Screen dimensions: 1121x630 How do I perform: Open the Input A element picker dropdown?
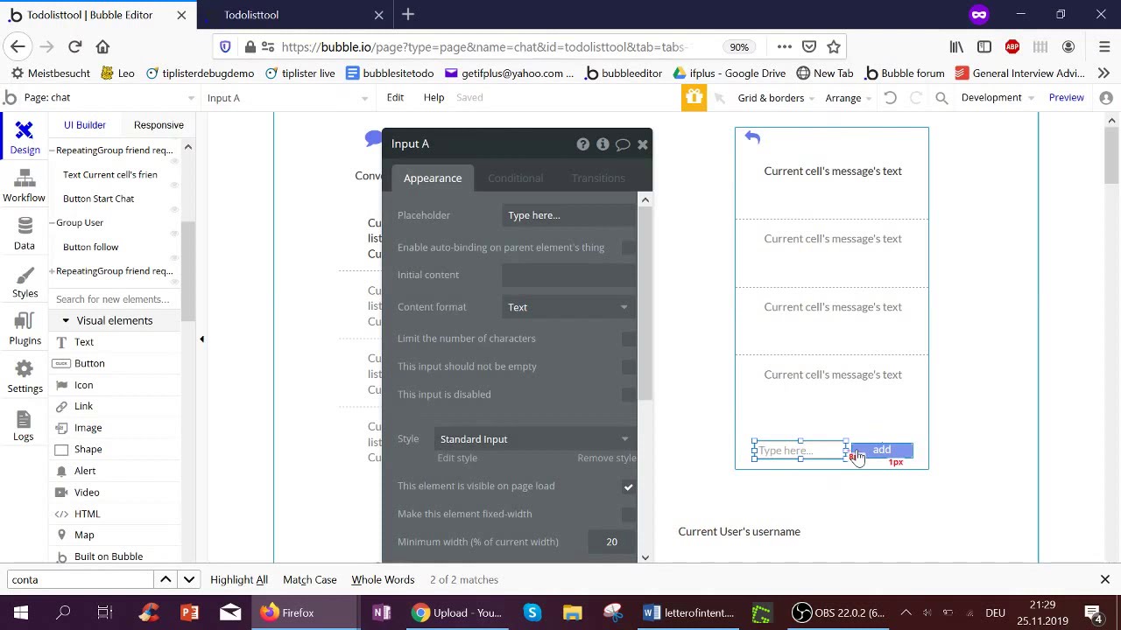click(x=288, y=98)
